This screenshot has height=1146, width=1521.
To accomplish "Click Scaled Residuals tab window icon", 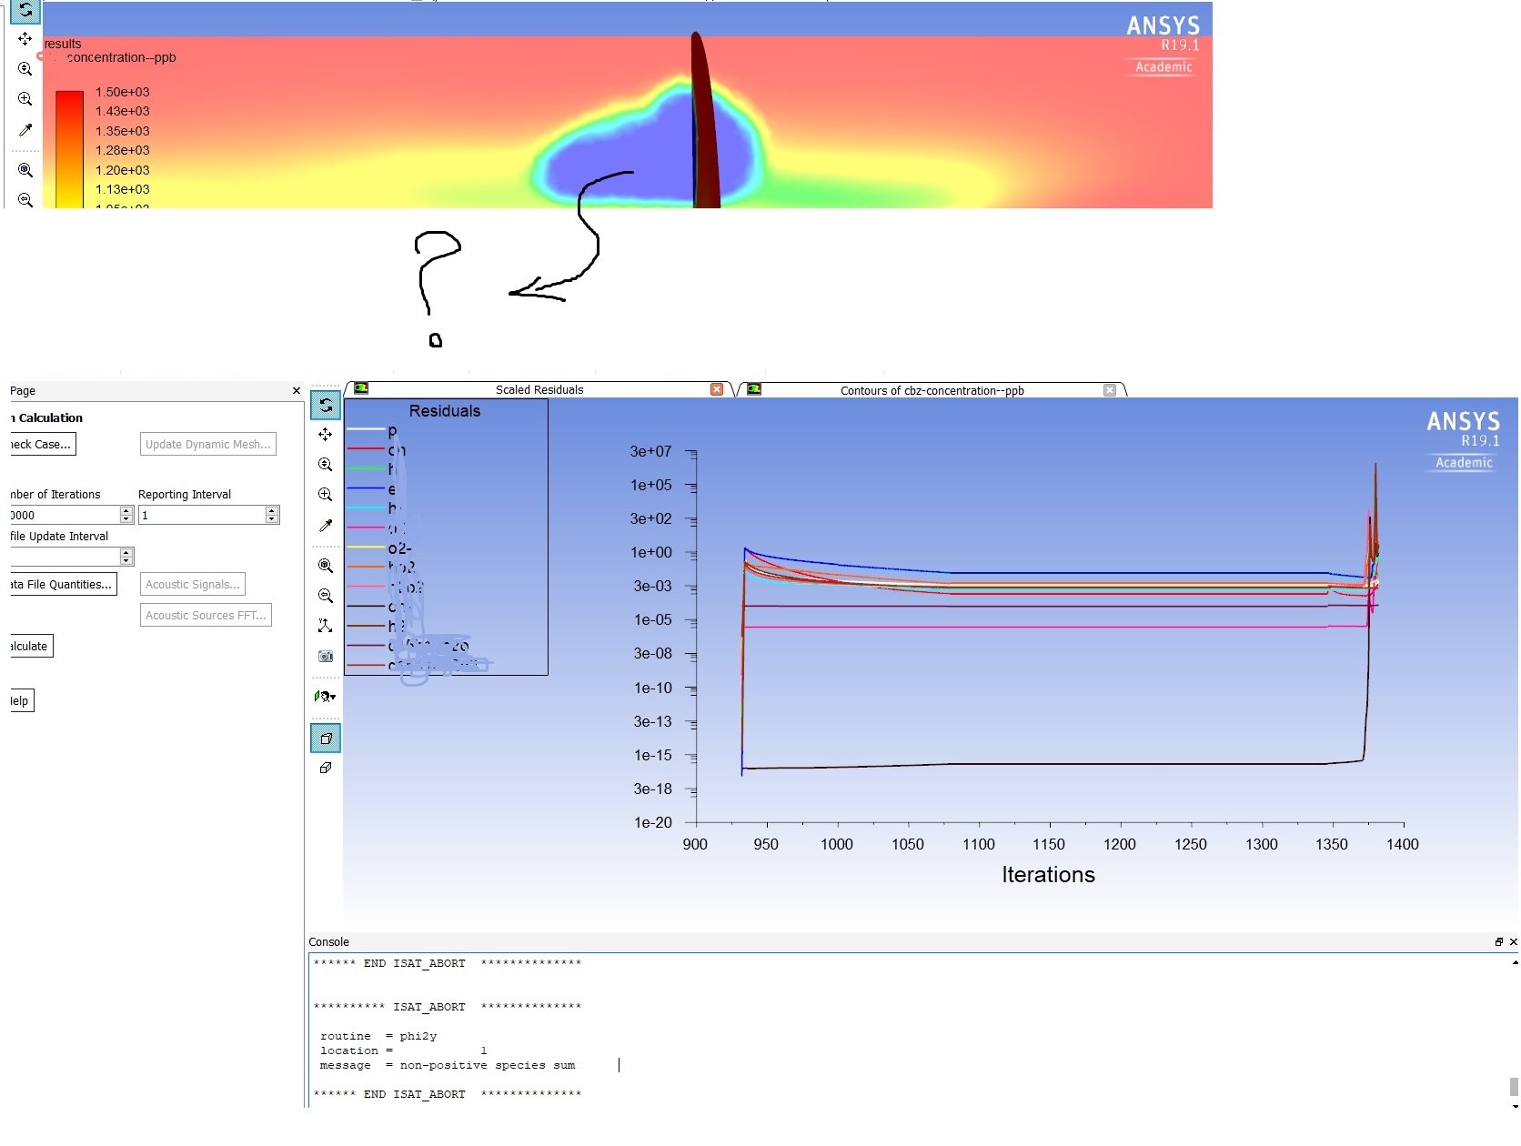I will (x=361, y=388).
